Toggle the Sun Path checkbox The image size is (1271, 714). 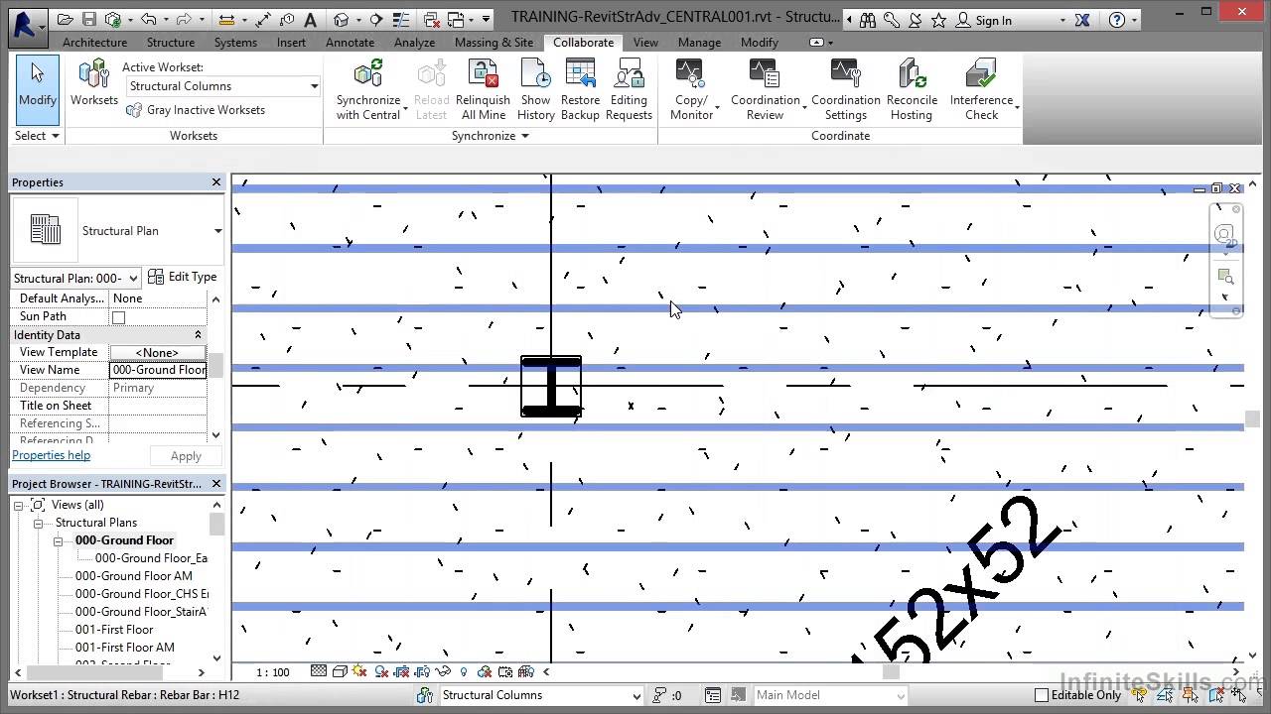(x=118, y=317)
